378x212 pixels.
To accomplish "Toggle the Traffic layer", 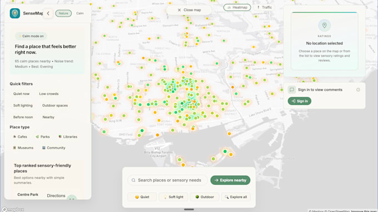I will click(x=265, y=7).
